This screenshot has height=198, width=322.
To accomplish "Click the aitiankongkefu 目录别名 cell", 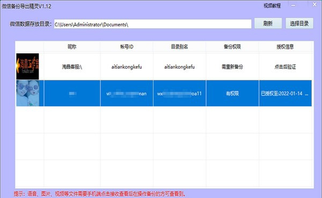I will click(179, 67).
